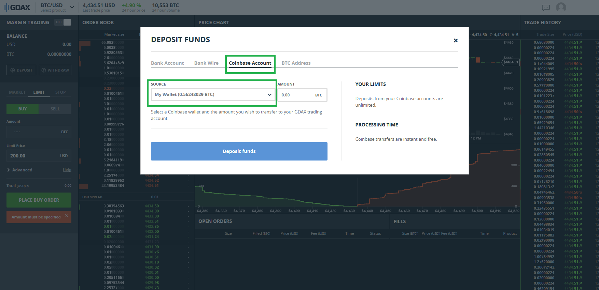Click the Your Limits heading
The height and width of the screenshot is (290, 599).
point(371,84)
